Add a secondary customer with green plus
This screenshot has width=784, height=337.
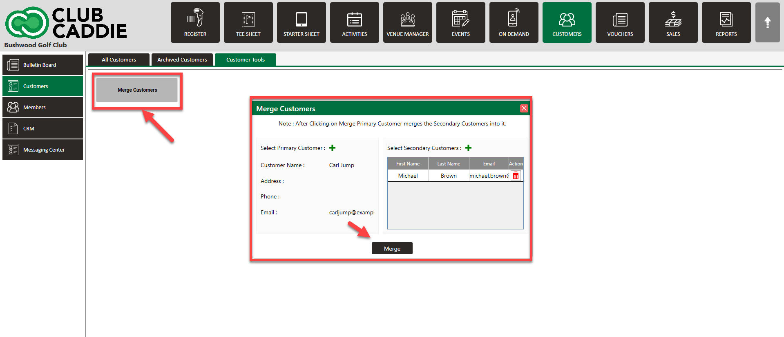coord(468,148)
